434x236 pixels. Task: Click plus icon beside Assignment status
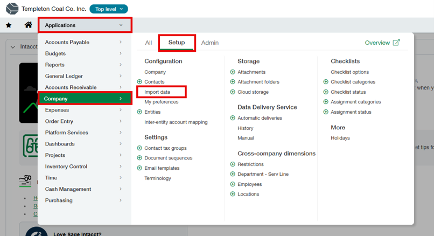click(x=326, y=112)
